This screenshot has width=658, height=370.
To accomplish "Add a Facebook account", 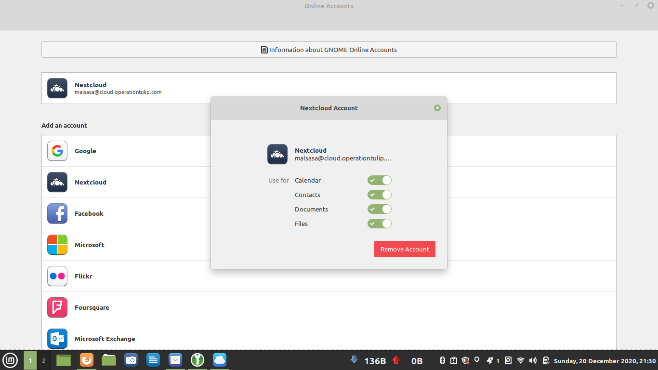I will click(x=329, y=213).
